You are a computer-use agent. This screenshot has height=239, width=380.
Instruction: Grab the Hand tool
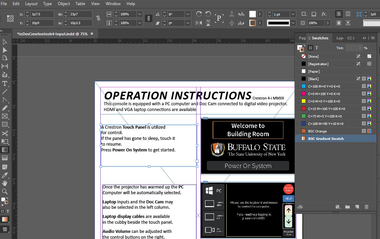click(x=4, y=183)
